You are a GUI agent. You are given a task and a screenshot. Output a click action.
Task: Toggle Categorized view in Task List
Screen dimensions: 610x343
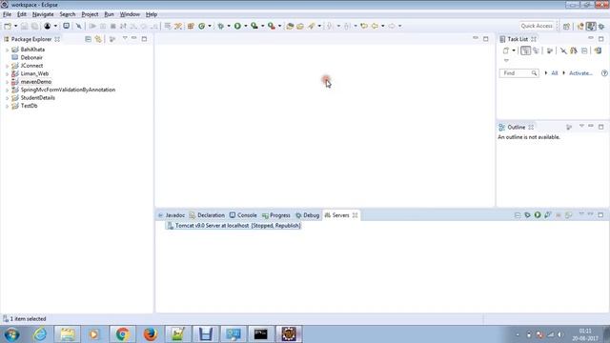click(525, 50)
